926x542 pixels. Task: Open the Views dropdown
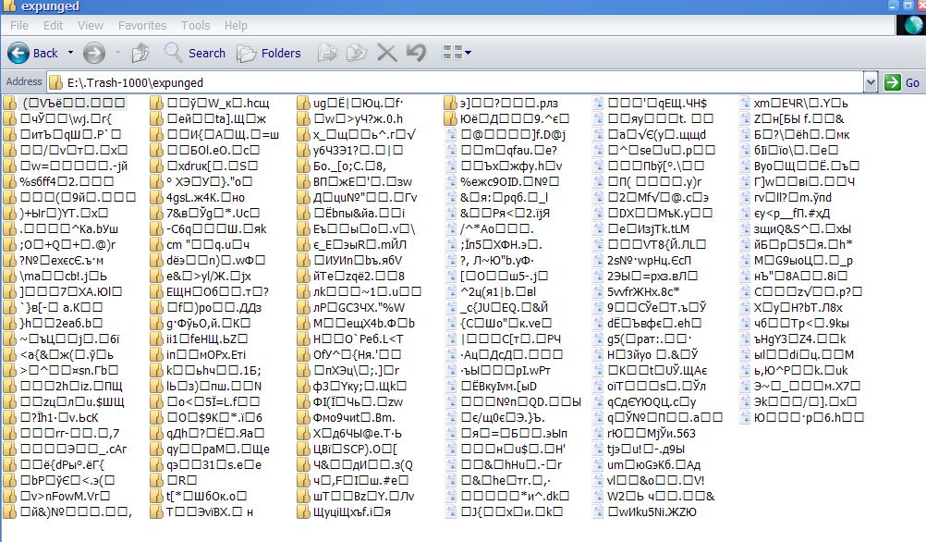click(x=457, y=53)
